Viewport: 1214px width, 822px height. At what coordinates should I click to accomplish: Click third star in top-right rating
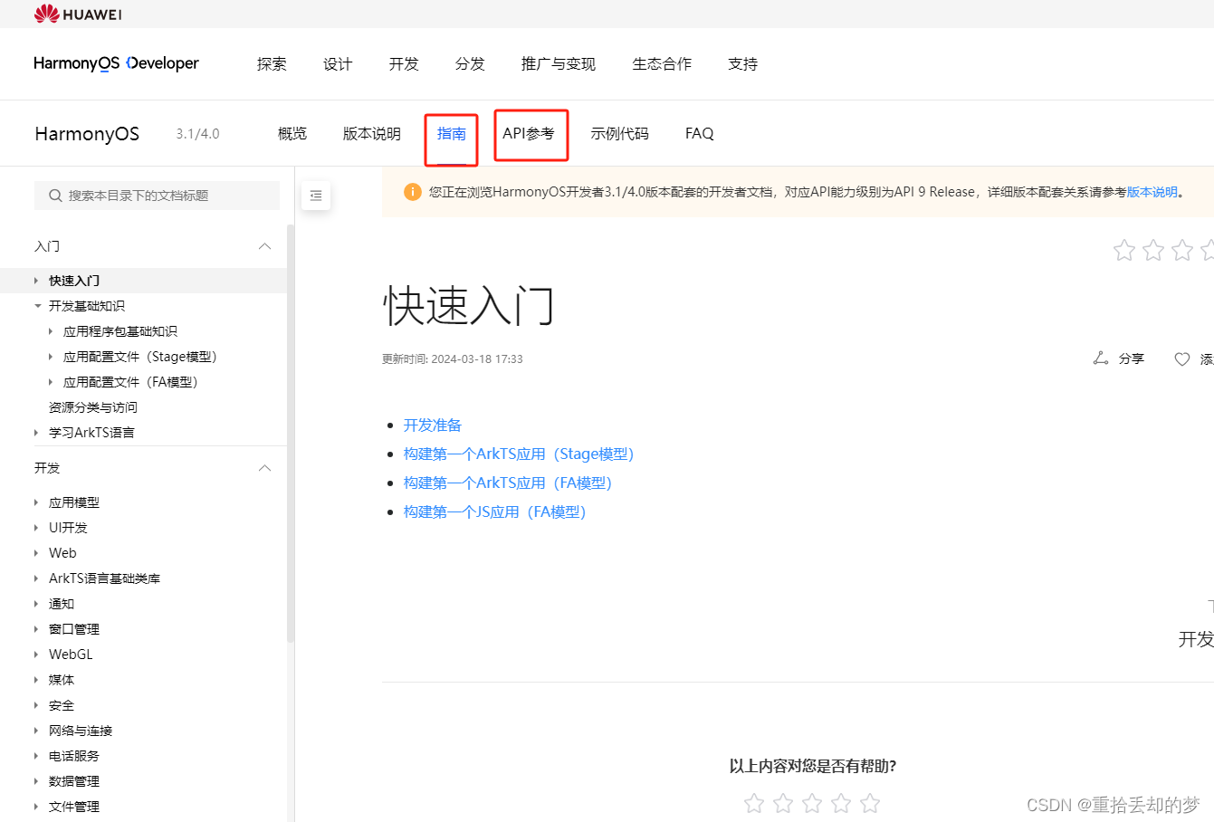click(x=1182, y=250)
